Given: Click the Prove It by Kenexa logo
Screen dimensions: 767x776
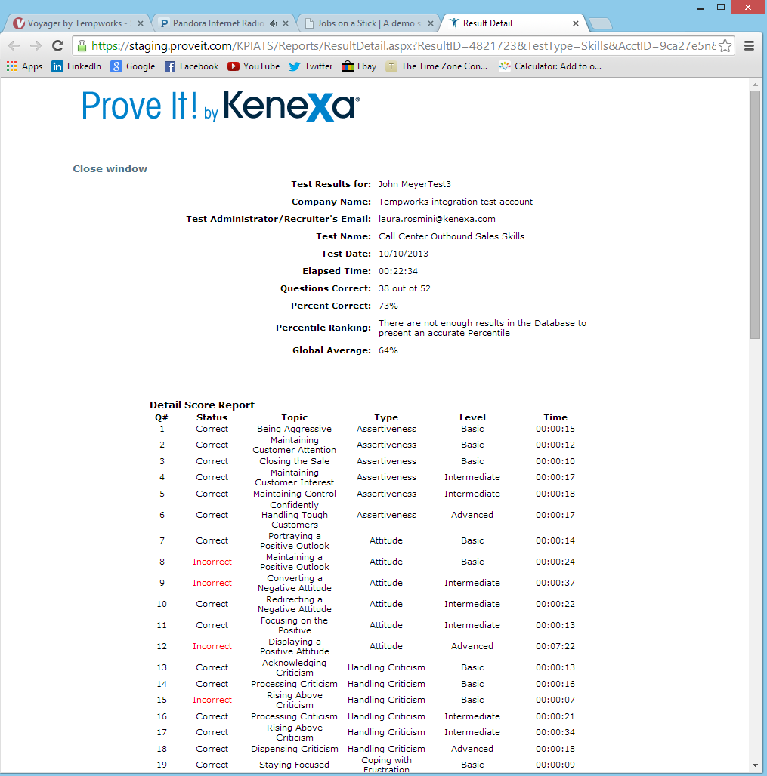Looking at the screenshot, I should [x=221, y=106].
